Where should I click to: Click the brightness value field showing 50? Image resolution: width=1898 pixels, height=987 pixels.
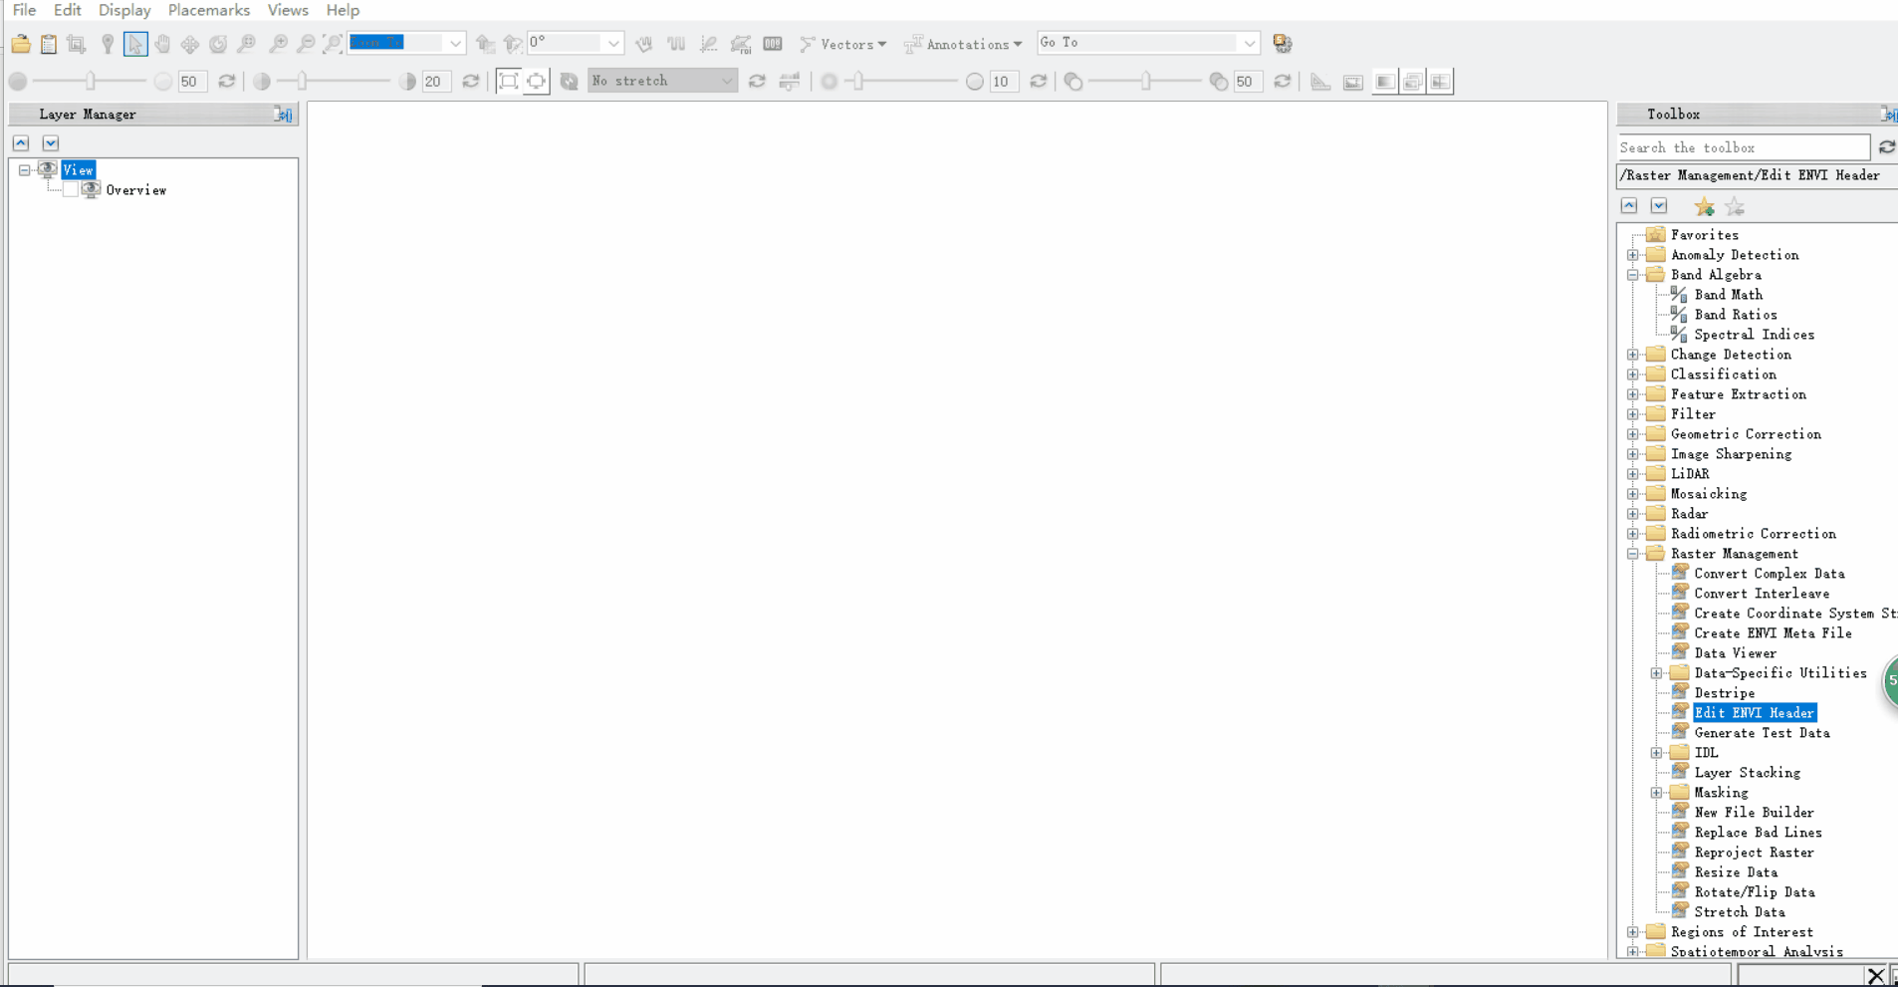191,82
